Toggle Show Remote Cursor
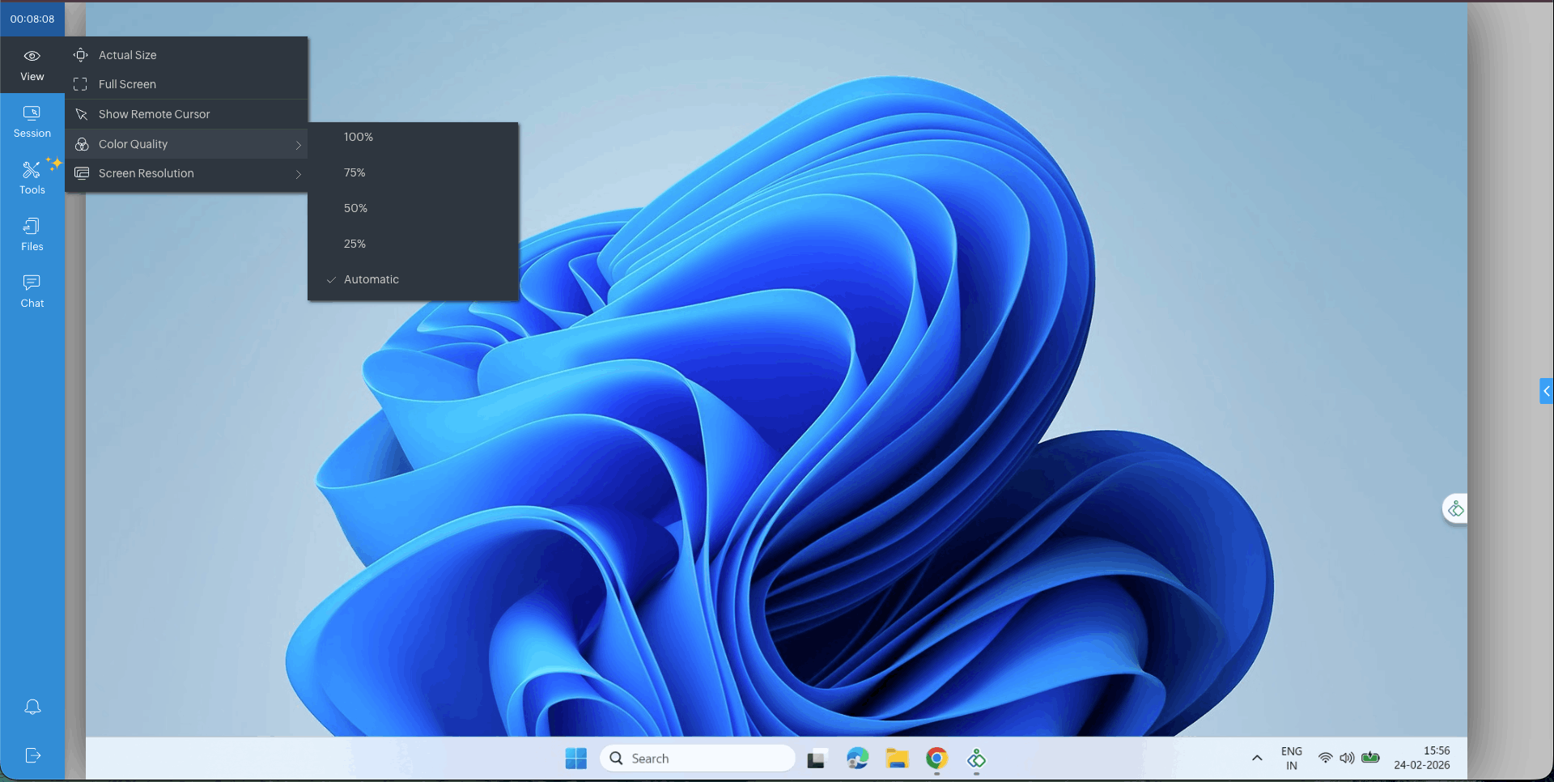The height and width of the screenshot is (782, 1554). (154, 114)
